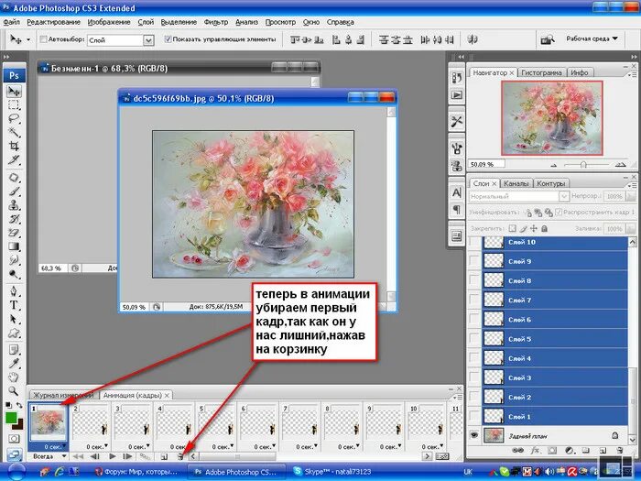Viewport: 641px width, 481px height.
Task: Open the Tool Presets panel icon
Action: click(457, 121)
